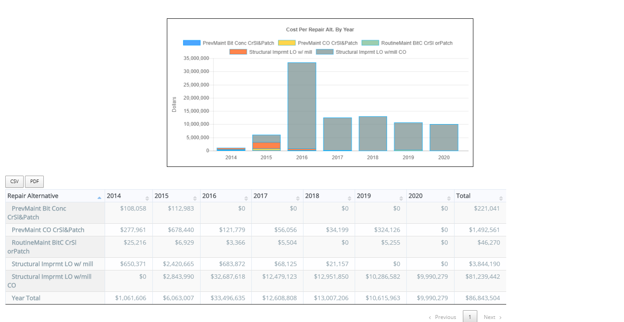Viewport: 624px width, 322px height.
Task: Hide the PrevMaint CO CrSl&Patch legend series
Action: 318,43
